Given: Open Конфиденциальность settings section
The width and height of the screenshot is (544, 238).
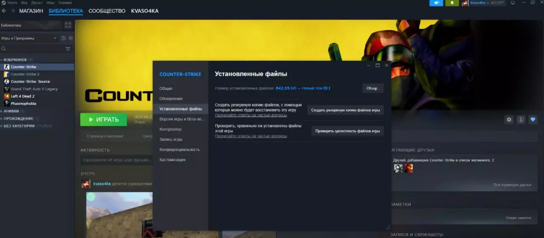Looking at the screenshot, I should coord(179,150).
